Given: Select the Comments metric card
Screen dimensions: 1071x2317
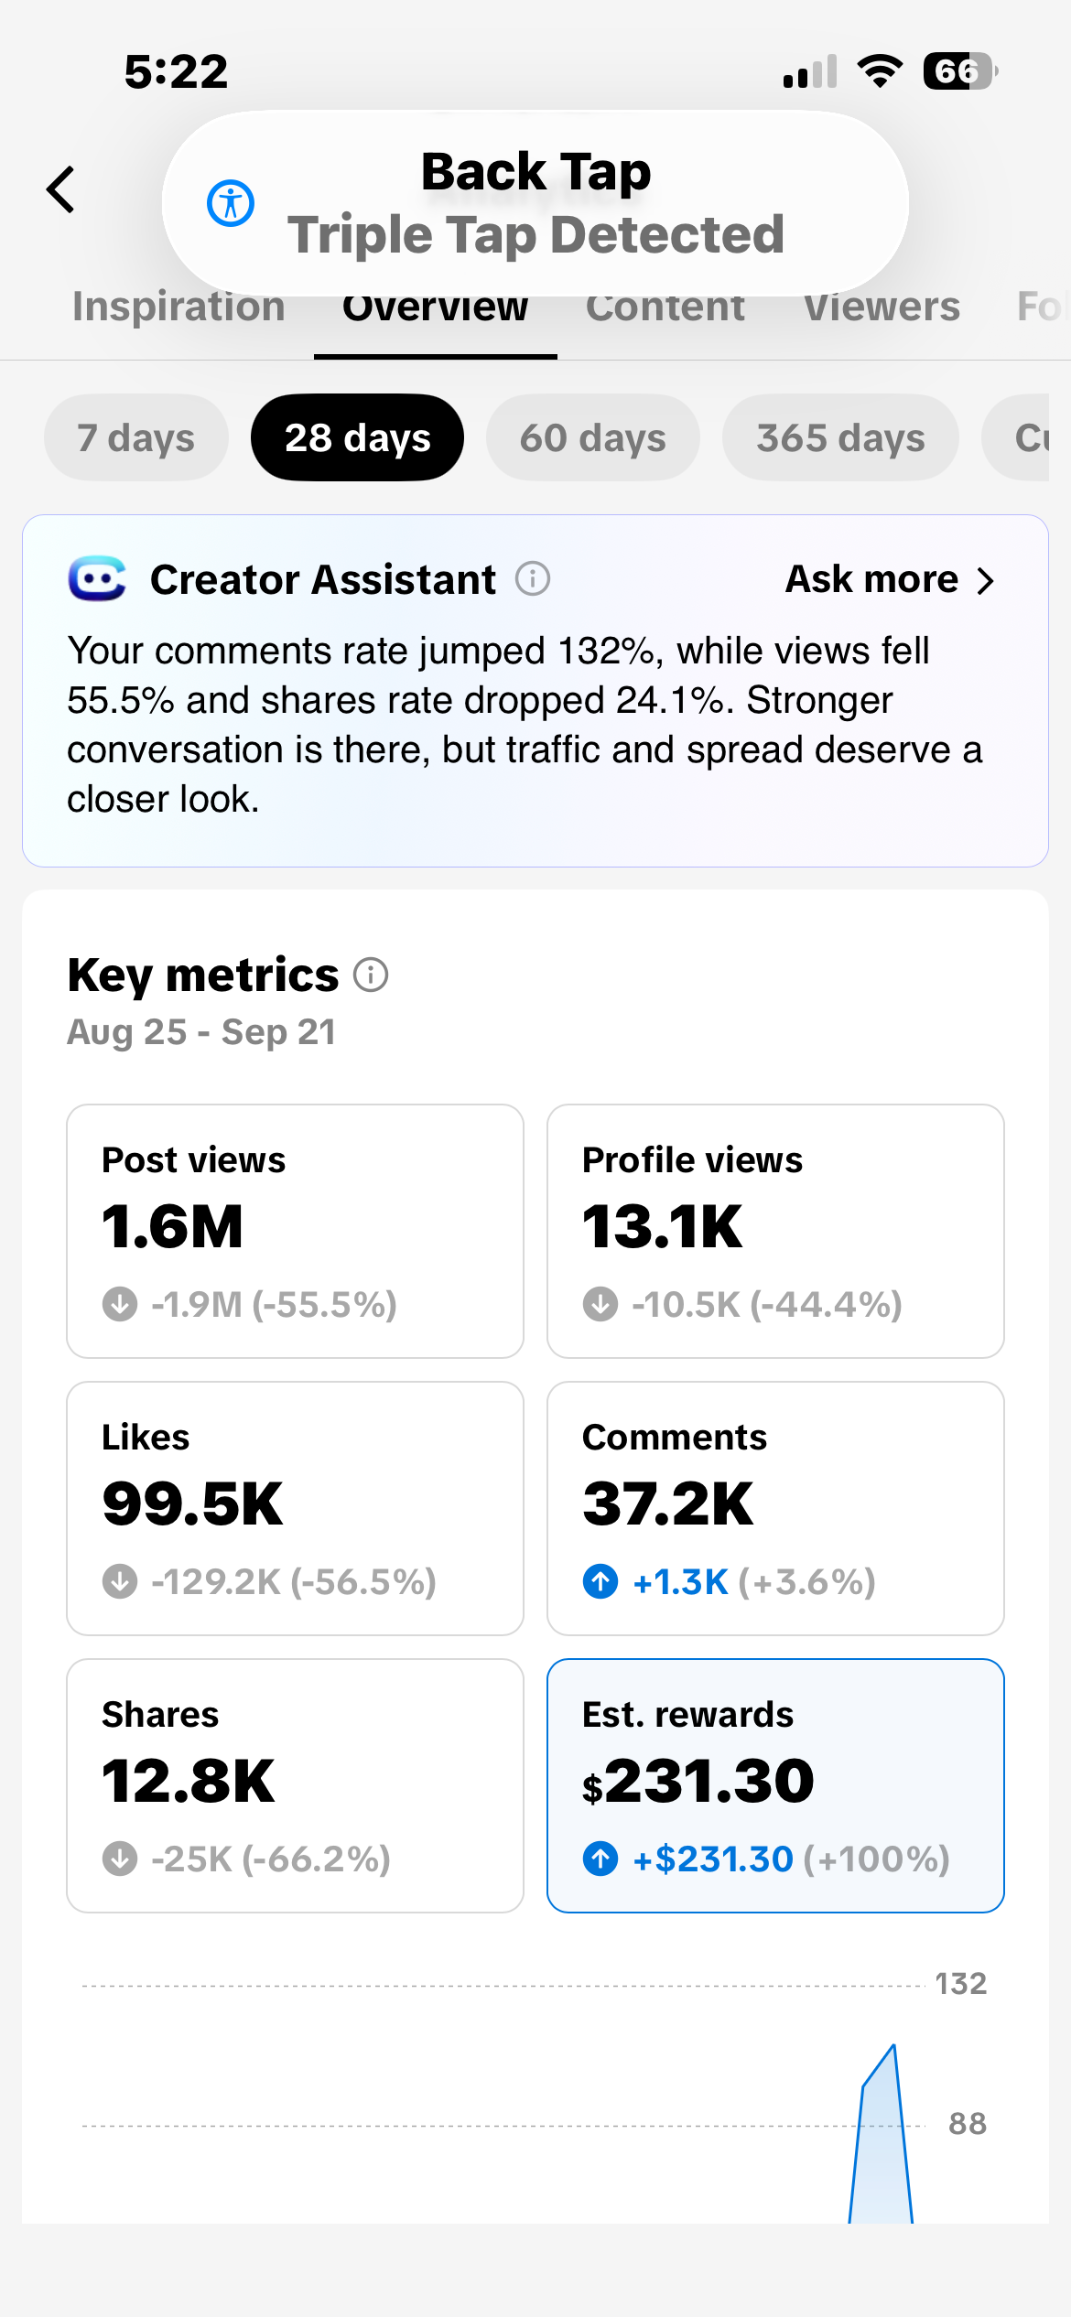Looking at the screenshot, I should point(776,1508).
